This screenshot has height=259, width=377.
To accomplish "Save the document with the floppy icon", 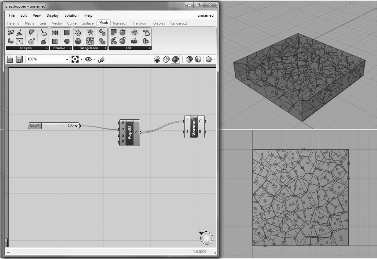I will click(x=19, y=59).
